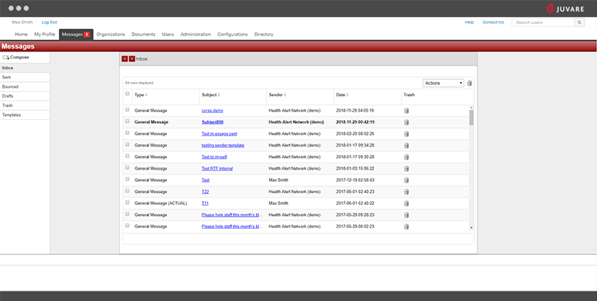Open the Trash folder in sidebar

[x=25, y=105]
